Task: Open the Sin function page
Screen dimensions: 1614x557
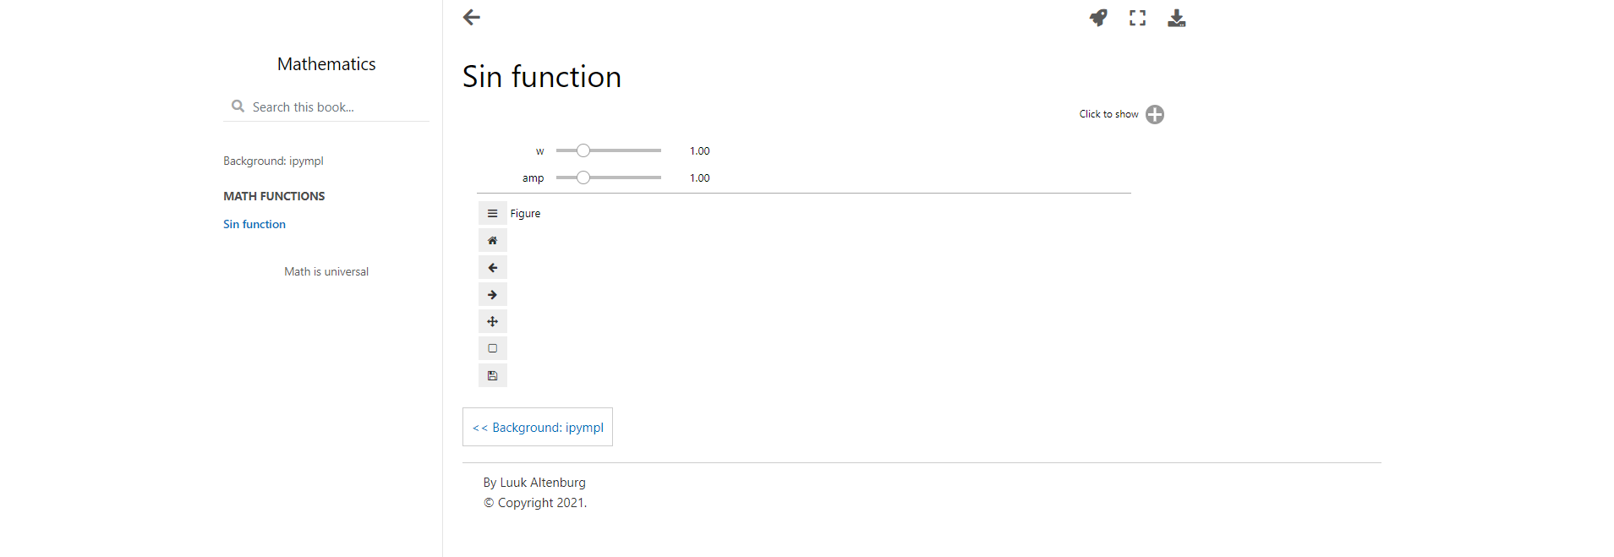Action: pos(254,223)
